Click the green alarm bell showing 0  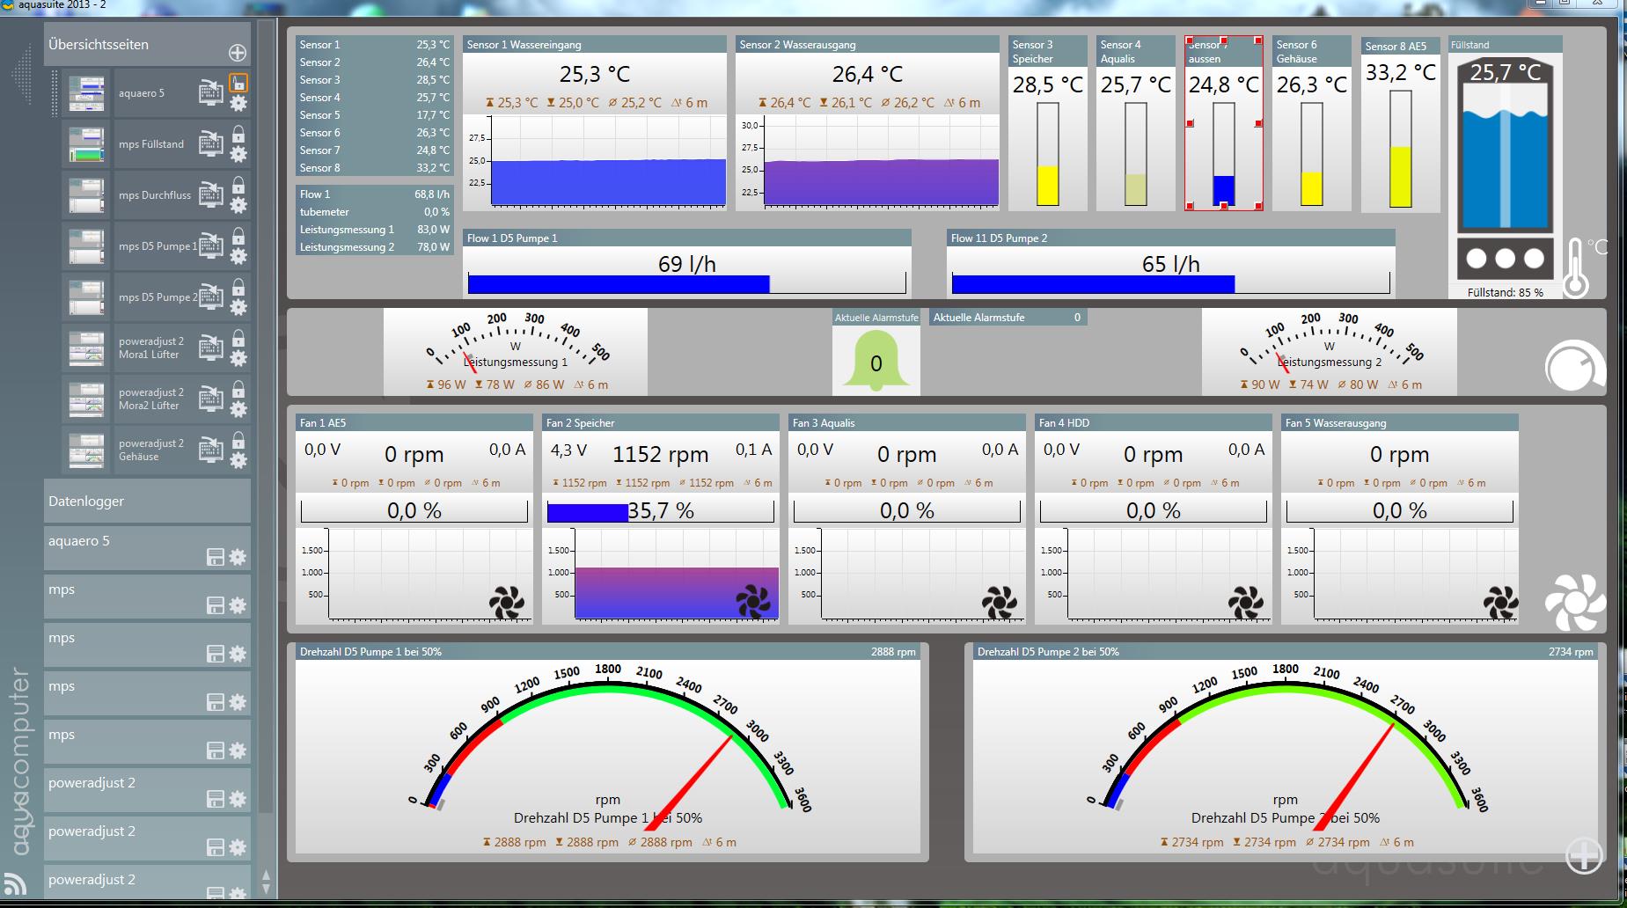876,362
